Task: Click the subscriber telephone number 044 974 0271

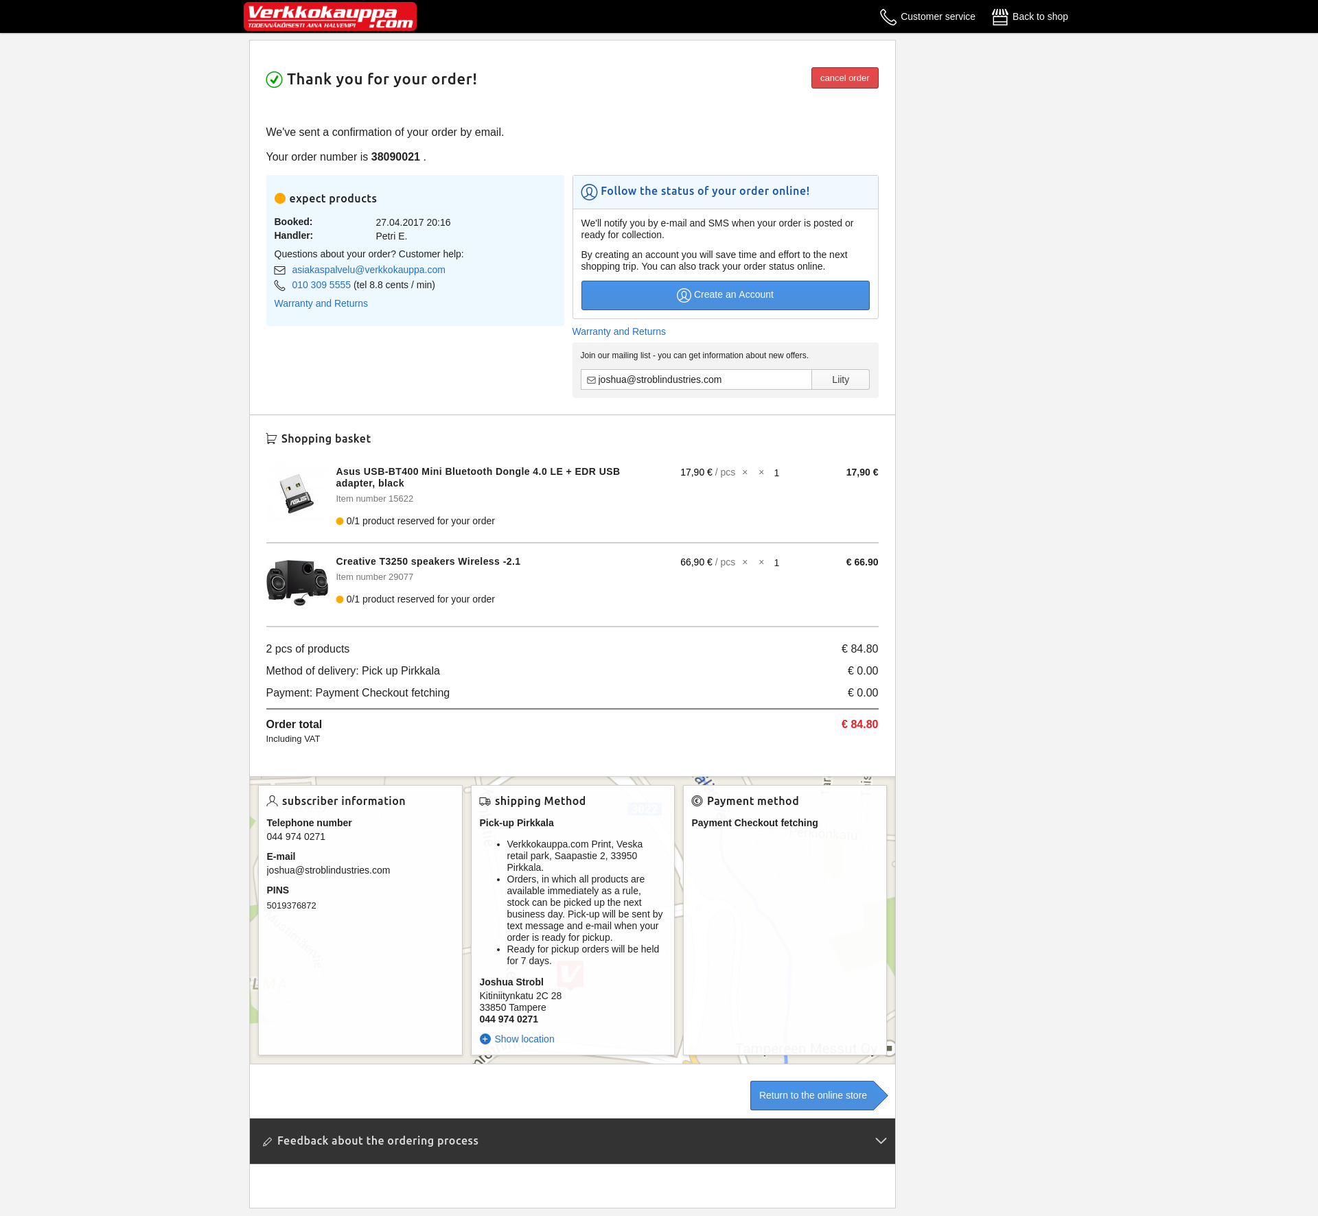Action: pos(296,837)
